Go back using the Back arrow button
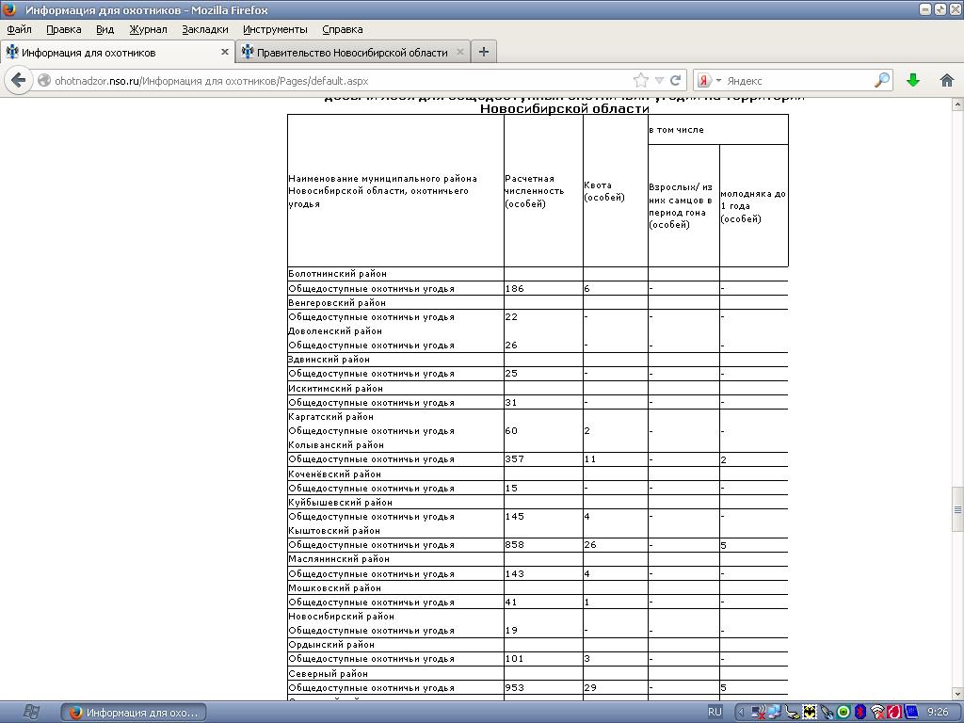 click(x=18, y=81)
